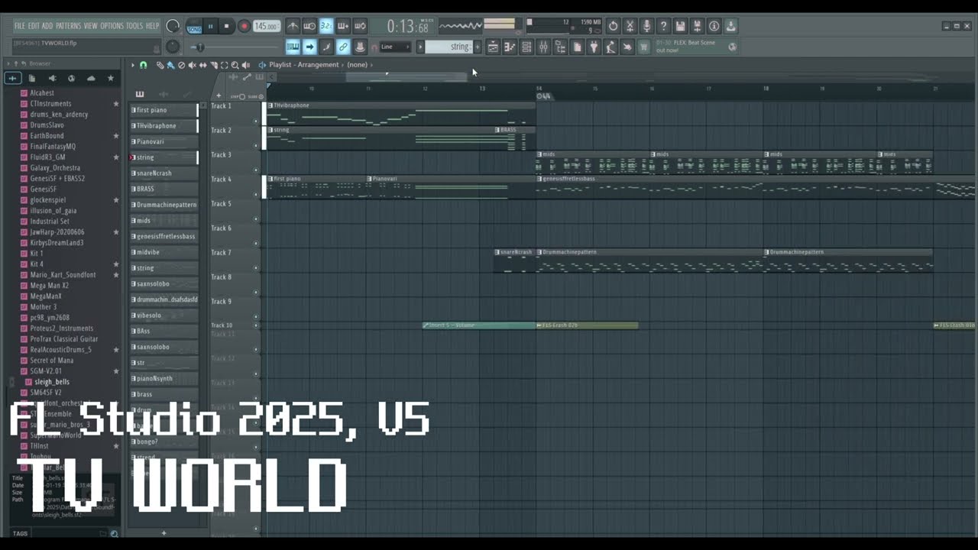Open the plugin picker plug icon

click(594, 47)
